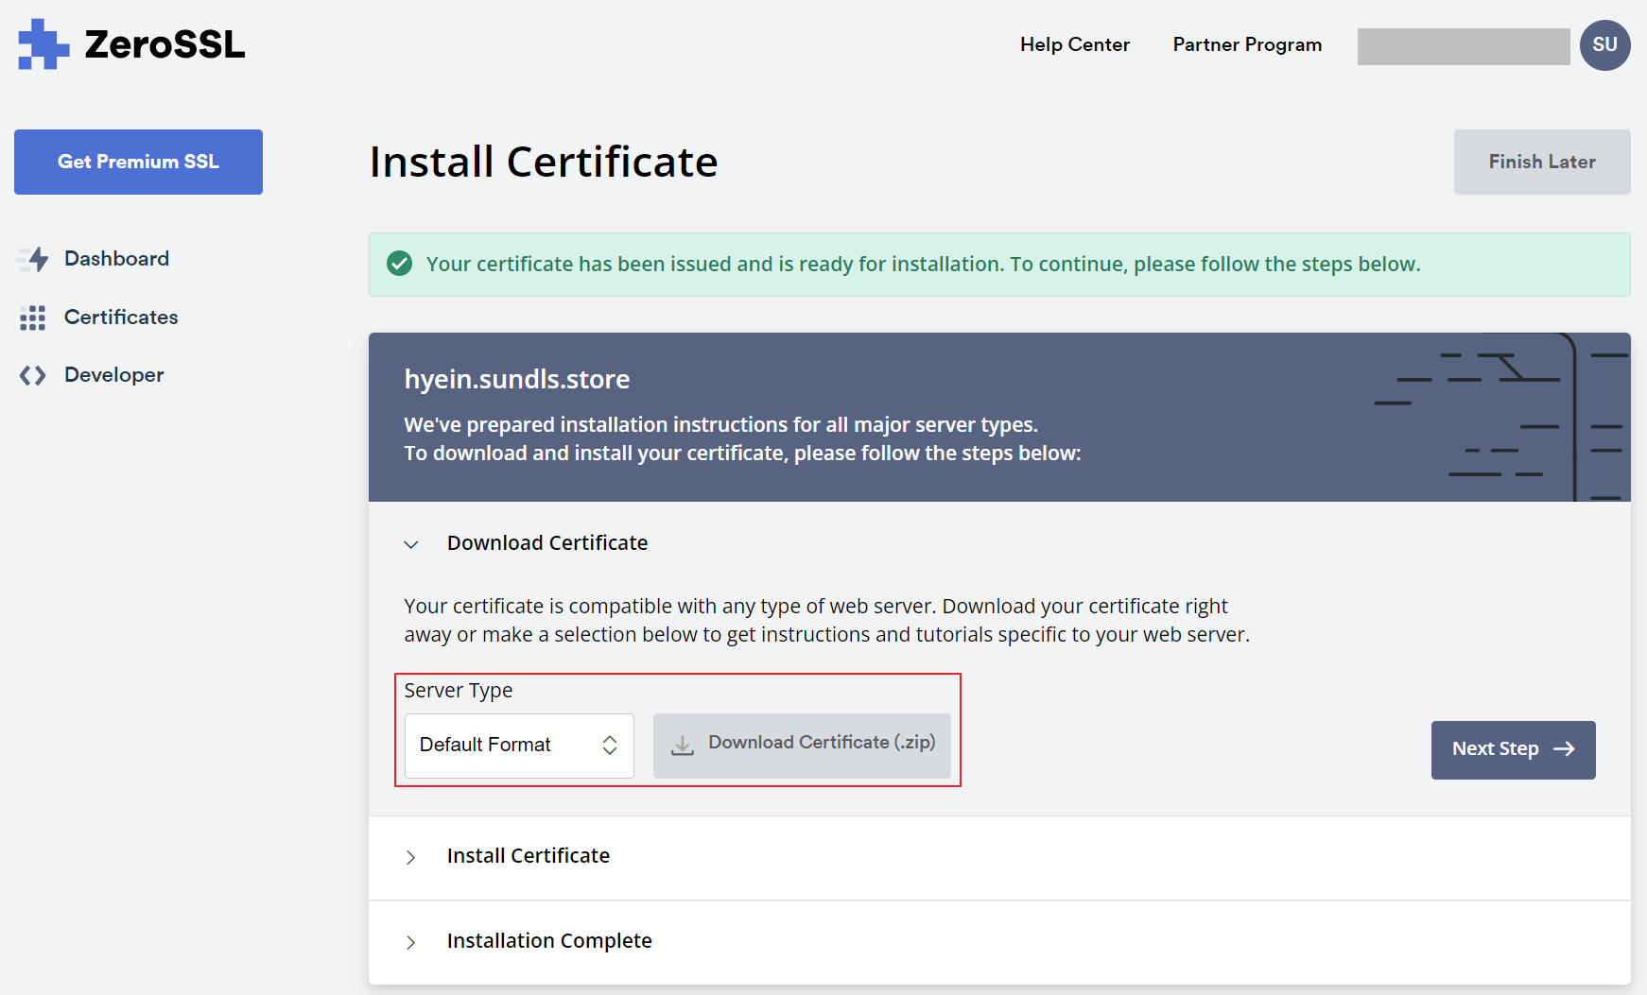This screenshot has height=995, width=1647.
Task: Open Certificates in the sidebar
Action: click(x=121, y=317)
